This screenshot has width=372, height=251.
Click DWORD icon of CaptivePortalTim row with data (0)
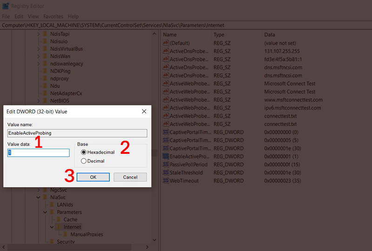point(166,132)
